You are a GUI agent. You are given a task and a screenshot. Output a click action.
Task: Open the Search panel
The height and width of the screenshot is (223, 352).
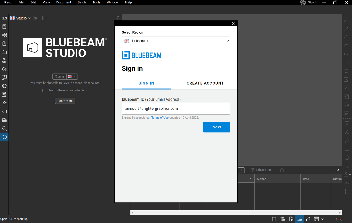(x=4, y=128)
